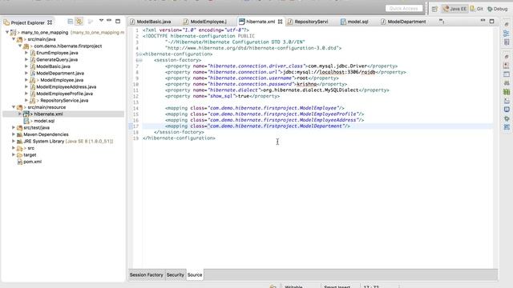Minimize the editor area

(x=483, y=21)
